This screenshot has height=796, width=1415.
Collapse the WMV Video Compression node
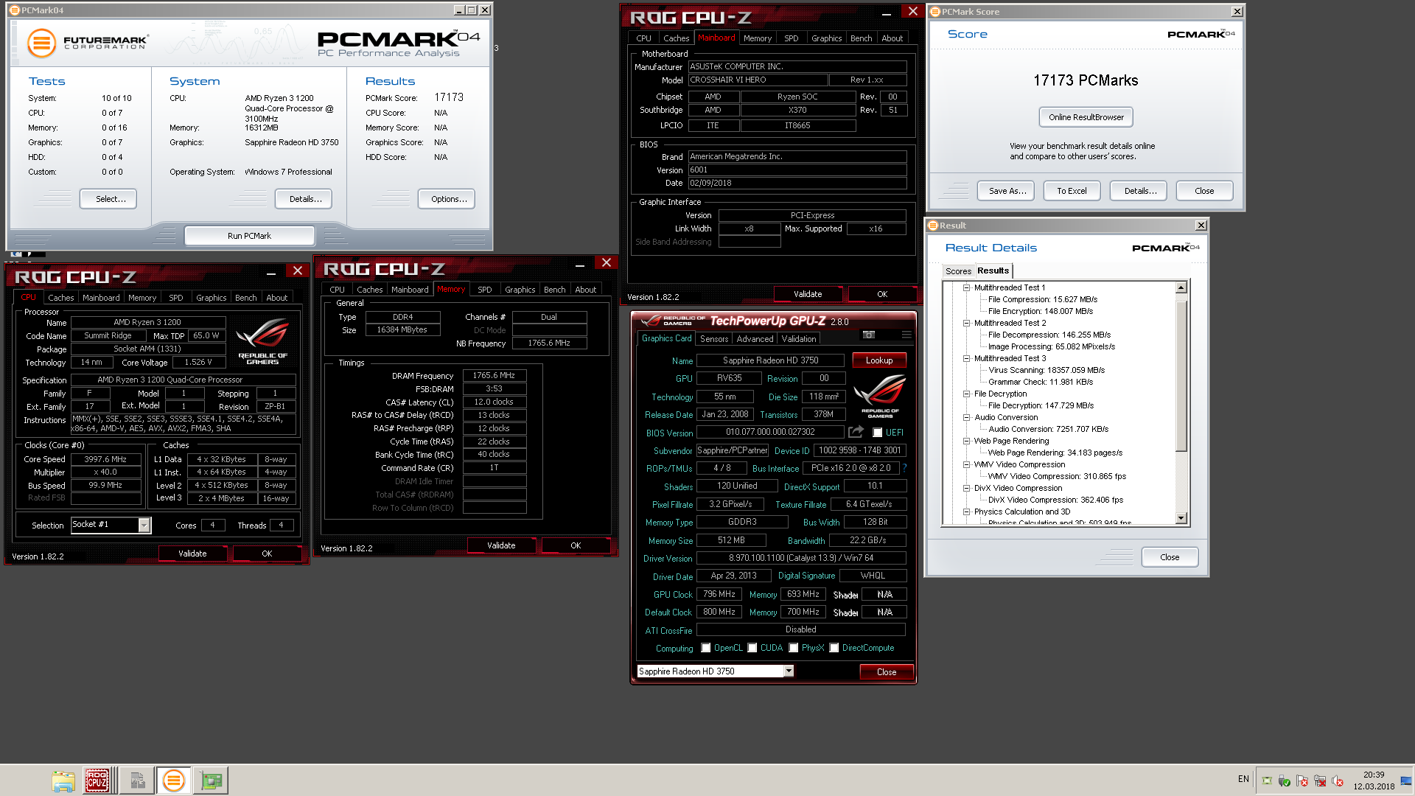click(966, 464)
